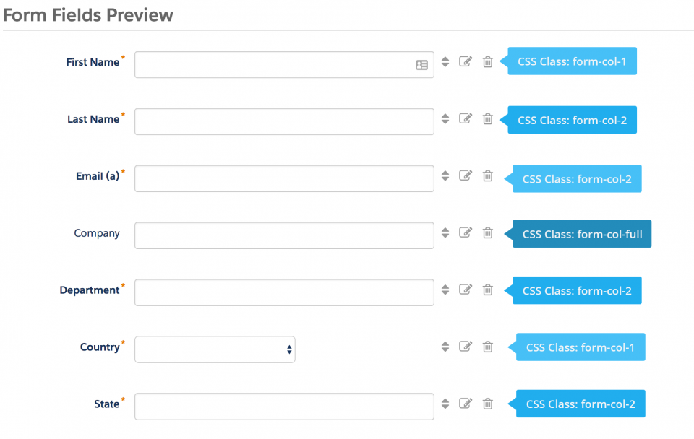Click inside the Email (a) input box
Image resolution: width=694 pixels, height=439 pixels.
click(x=284, y=178)
